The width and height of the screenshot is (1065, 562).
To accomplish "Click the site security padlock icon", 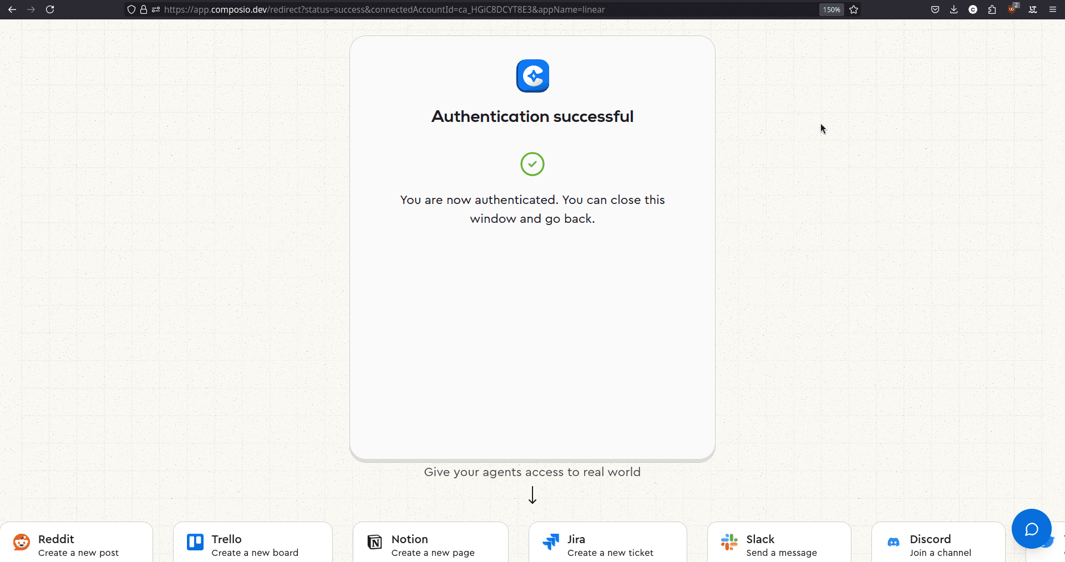I will 144,9.
